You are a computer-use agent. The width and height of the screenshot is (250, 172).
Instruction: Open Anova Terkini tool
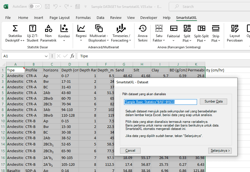coord(143,33)
